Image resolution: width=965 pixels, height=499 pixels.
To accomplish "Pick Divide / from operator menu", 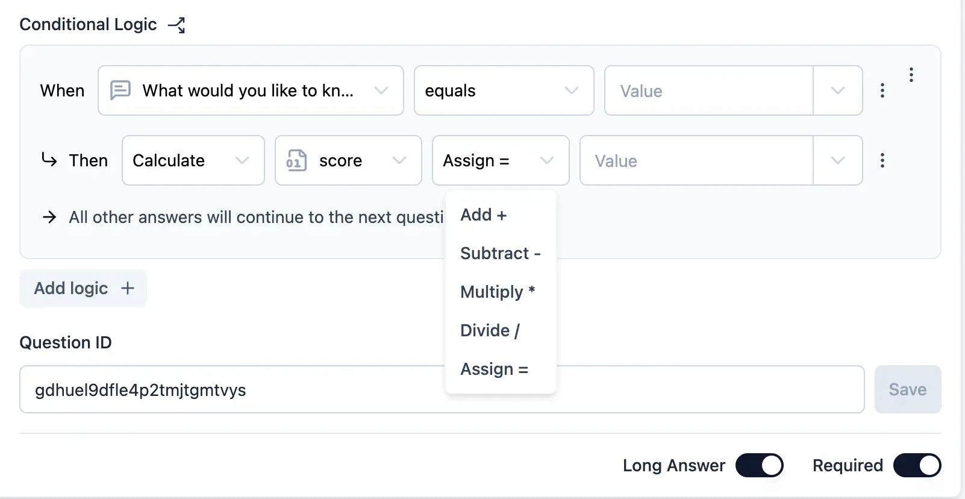I will 490,331.
